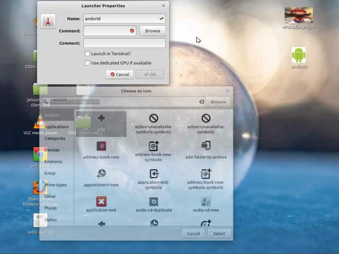Enable Launch in Terminal checkbox
Image resolution: width=339 pixels, height=254 pixels.
[87, 54]
